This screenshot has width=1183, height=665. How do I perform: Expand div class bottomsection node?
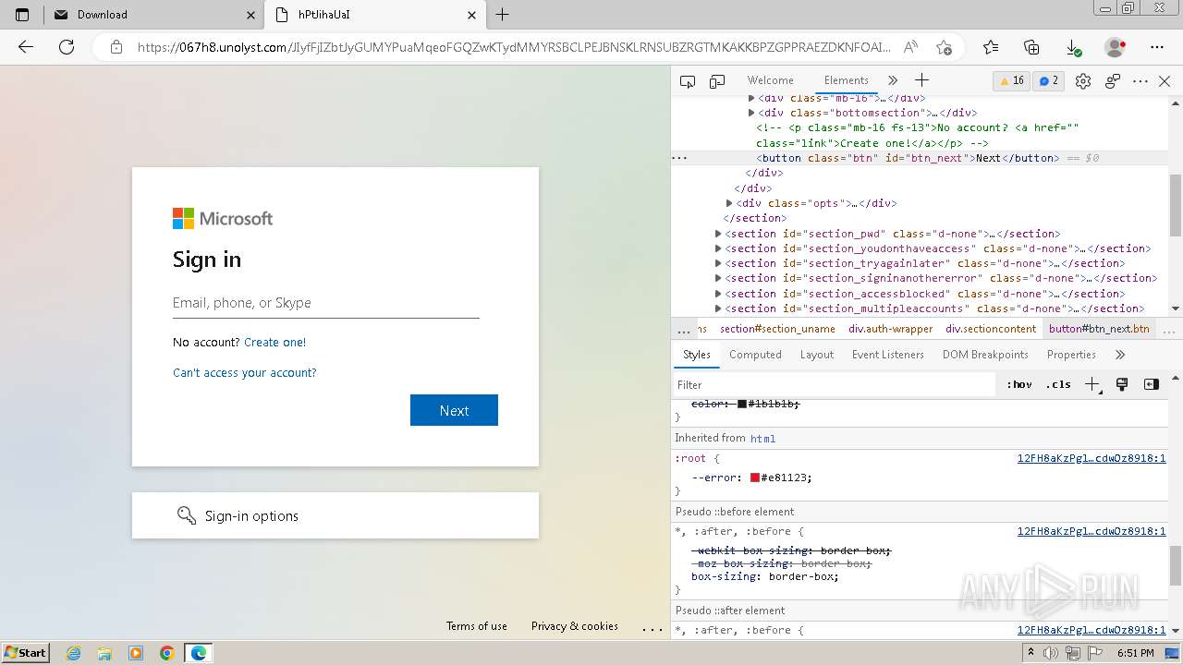(x=751, y=113)
